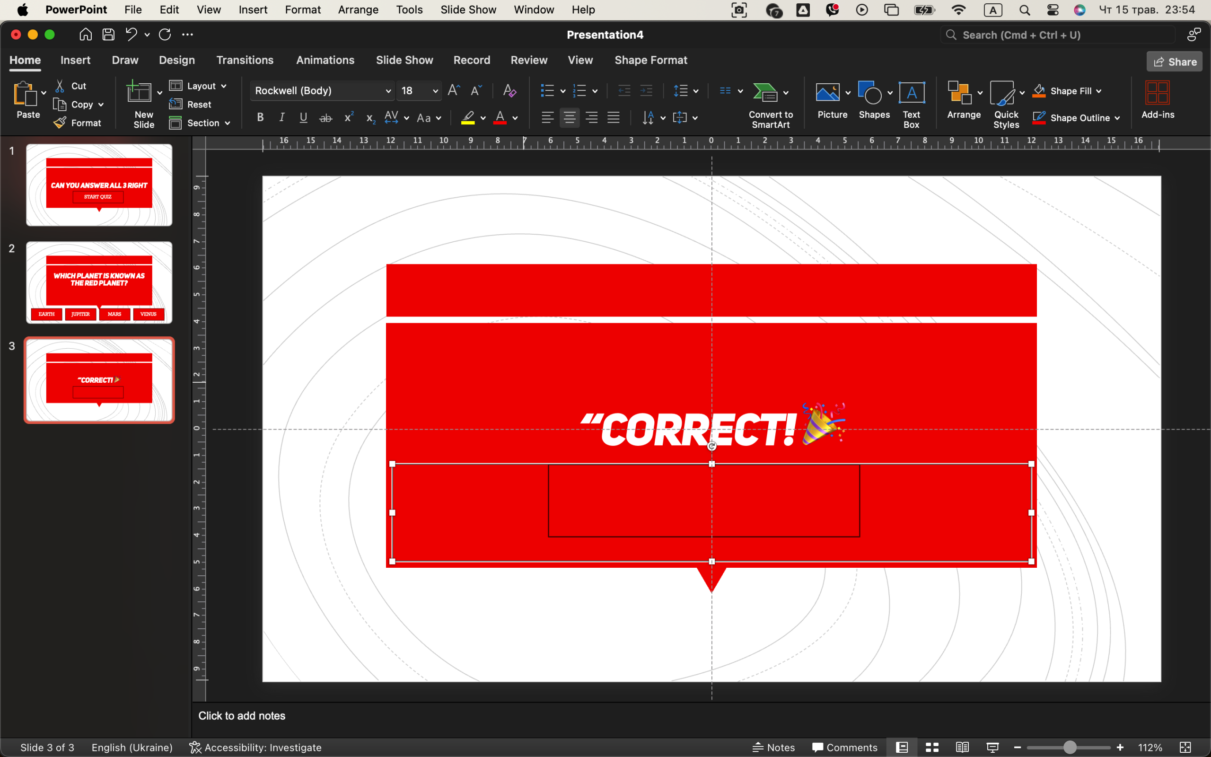Open the Design tab

pos(176,60)
